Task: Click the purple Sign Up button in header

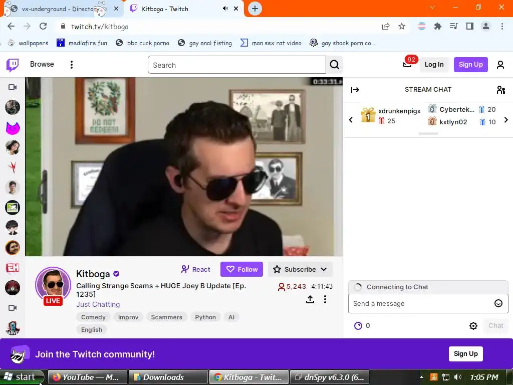Action: tap(470, 65)
